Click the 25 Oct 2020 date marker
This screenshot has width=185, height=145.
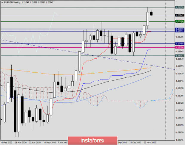click(136, 143)
